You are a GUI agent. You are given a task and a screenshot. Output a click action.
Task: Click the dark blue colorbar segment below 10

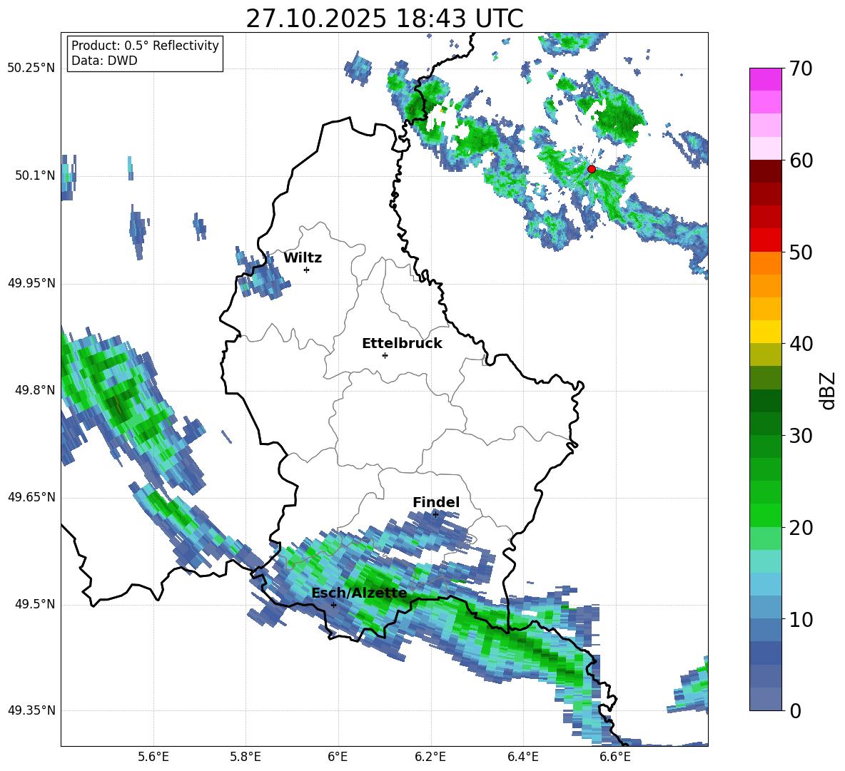(765, 653)
